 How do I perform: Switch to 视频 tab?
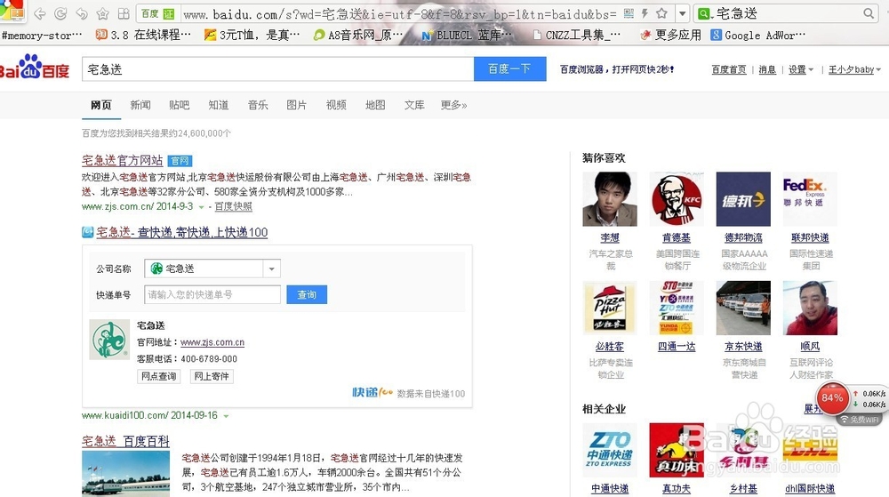click(336, 105)
